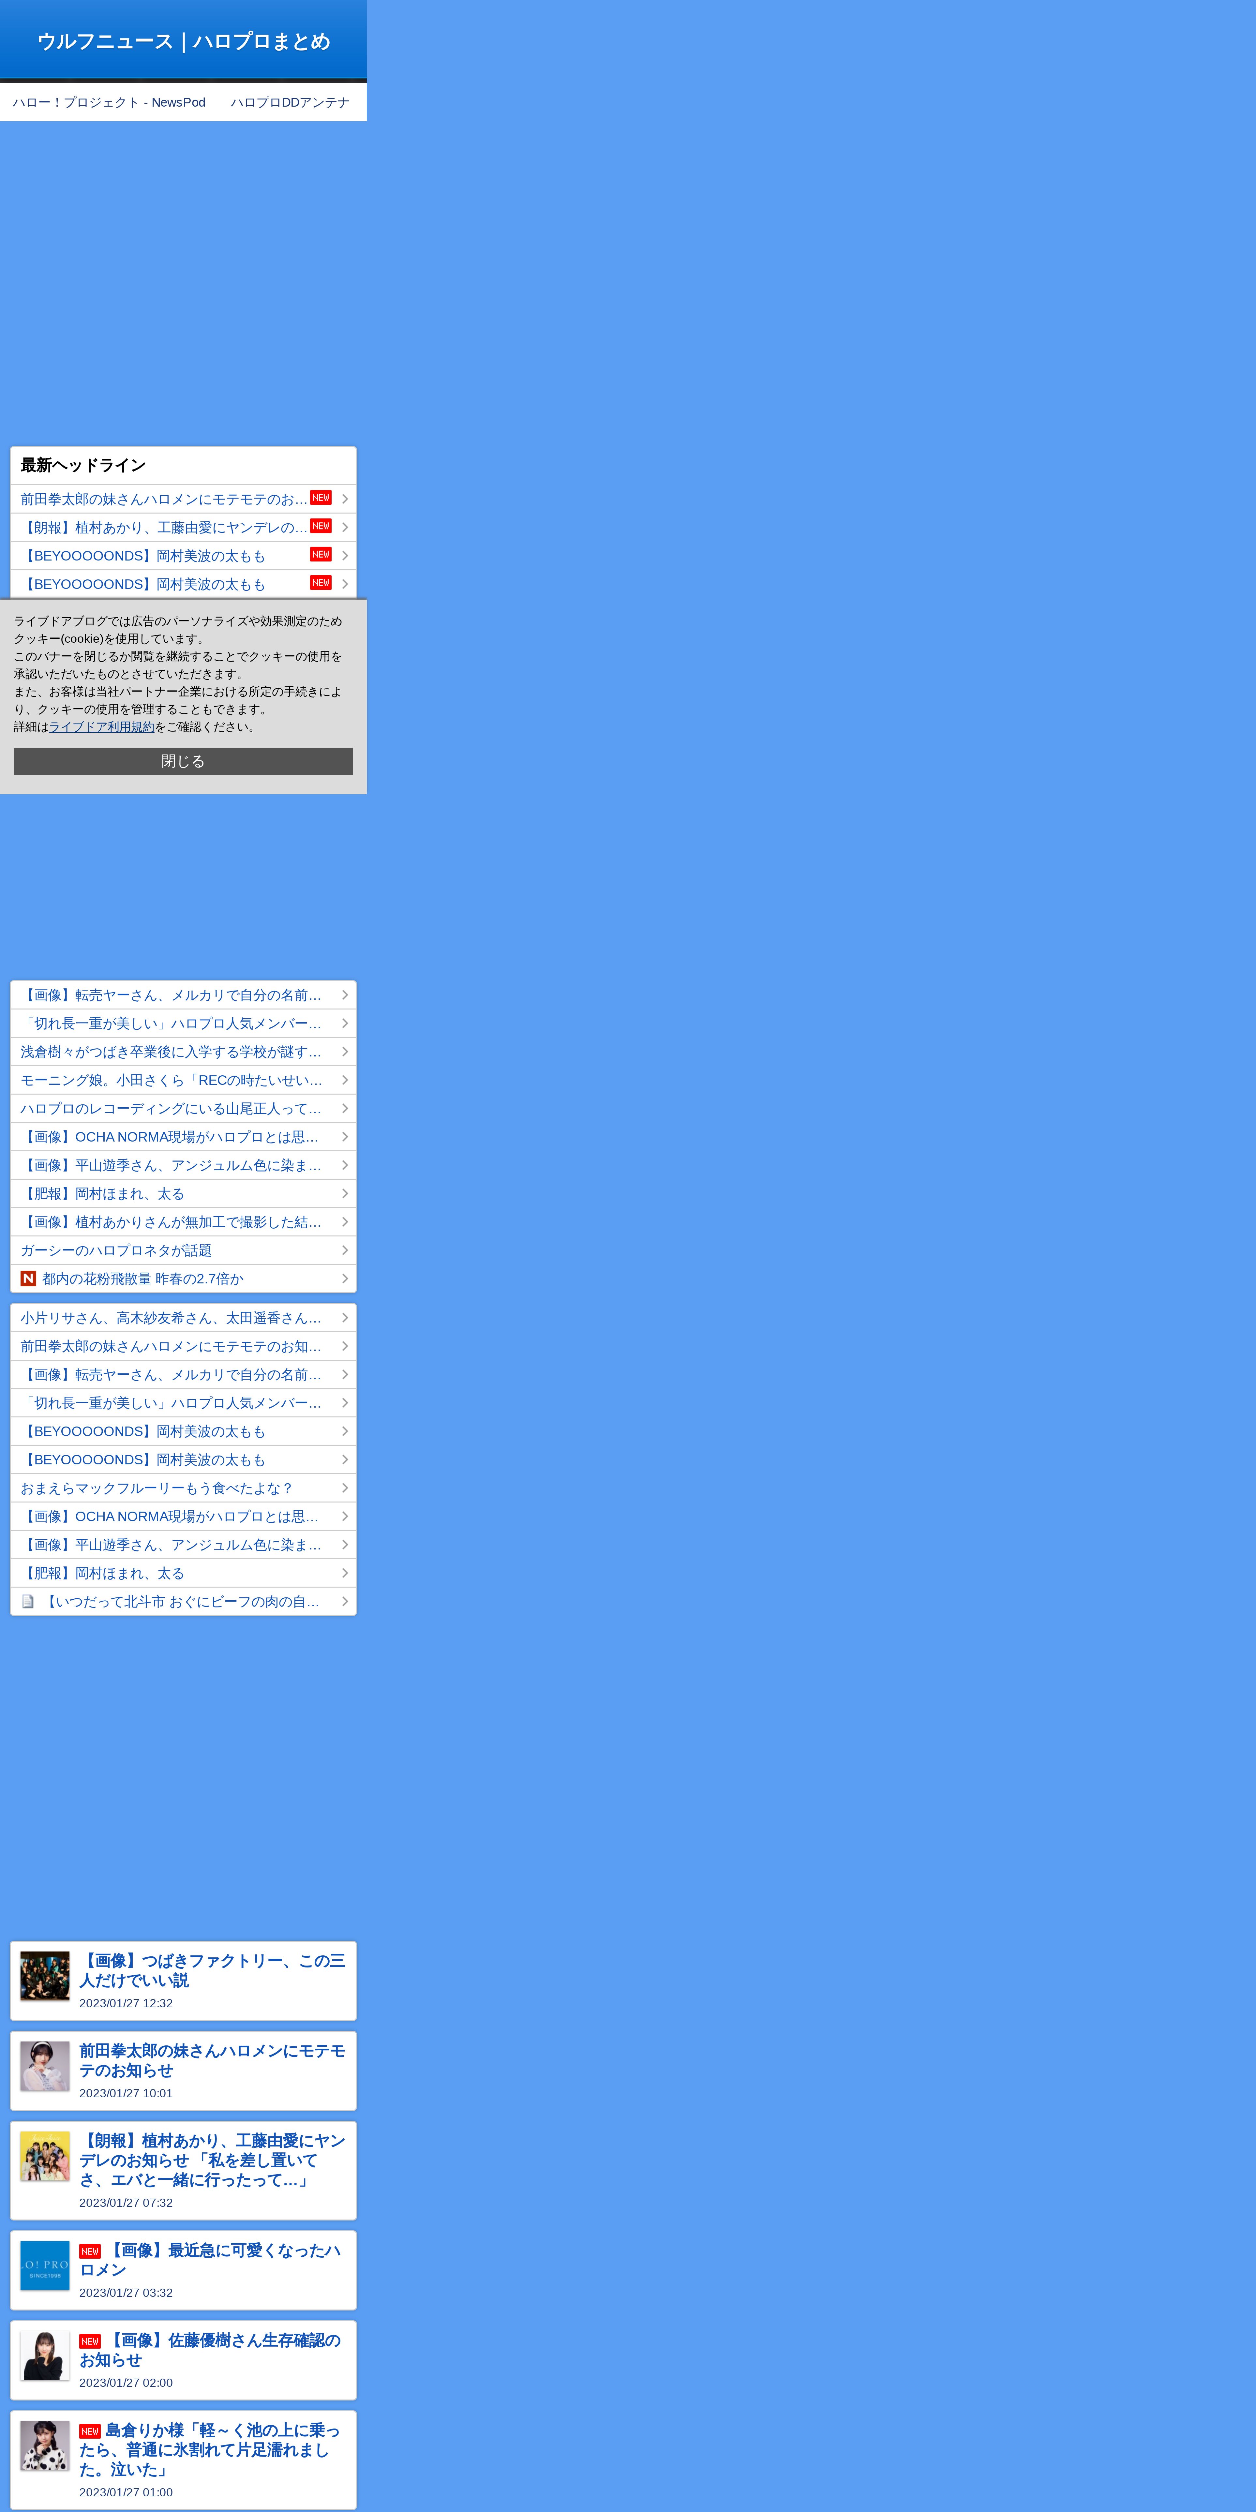The image size is (1256, 2512).
Task: Open the つばきファクトリー article thumbnail
Action: [45, 1976]
